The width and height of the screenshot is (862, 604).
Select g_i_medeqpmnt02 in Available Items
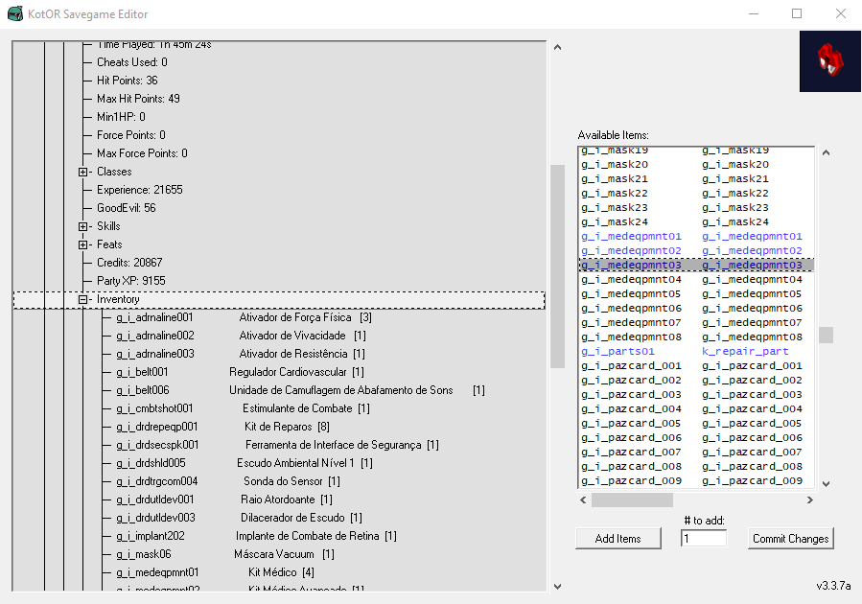(x=696, y=250)
